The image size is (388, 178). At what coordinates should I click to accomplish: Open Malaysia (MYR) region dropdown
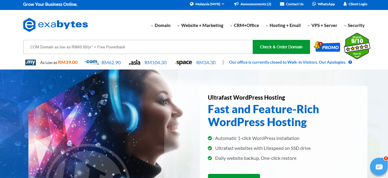[x=207, y=4]
